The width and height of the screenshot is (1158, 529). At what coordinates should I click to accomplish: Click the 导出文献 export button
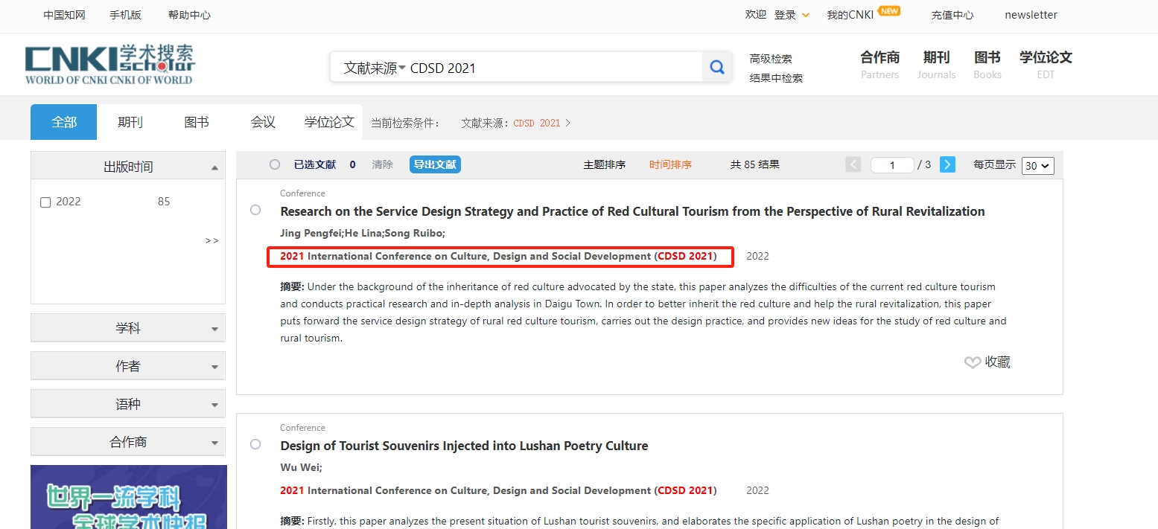[435, 164]
